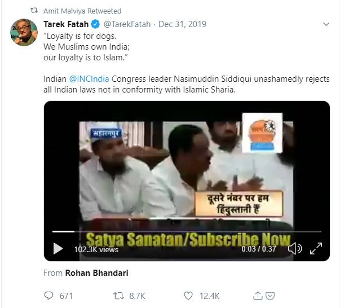Like the tweet with heart icon
340x308 pixels.
(x=189, y=295)
